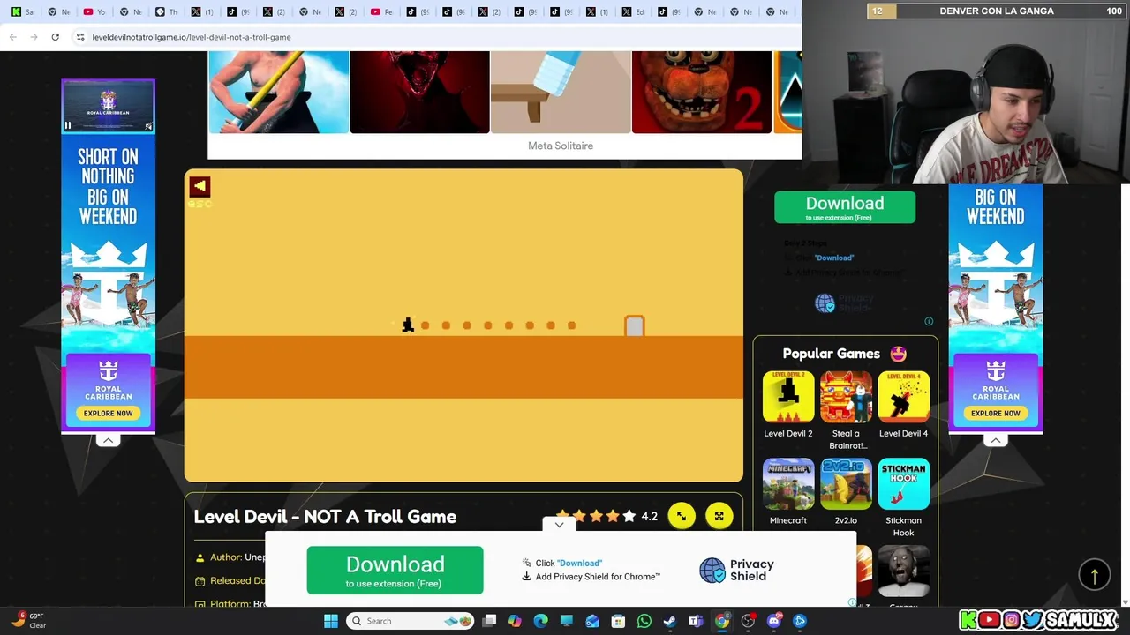Launch Copilot from the taskbar
1130x635 pixels.
515,621
